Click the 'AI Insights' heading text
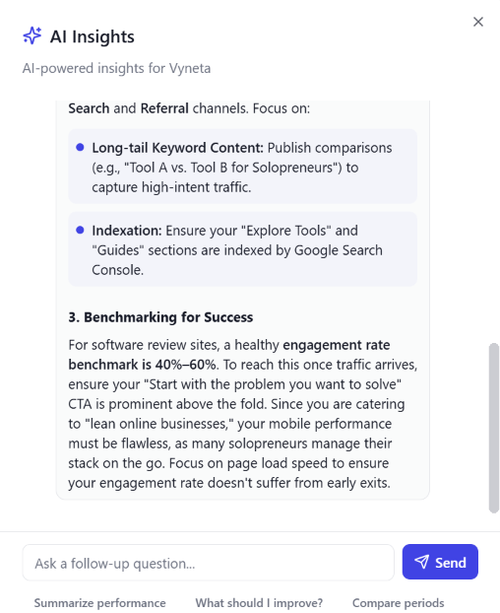Viewport: 500px width, 613px height. [93, 36]
